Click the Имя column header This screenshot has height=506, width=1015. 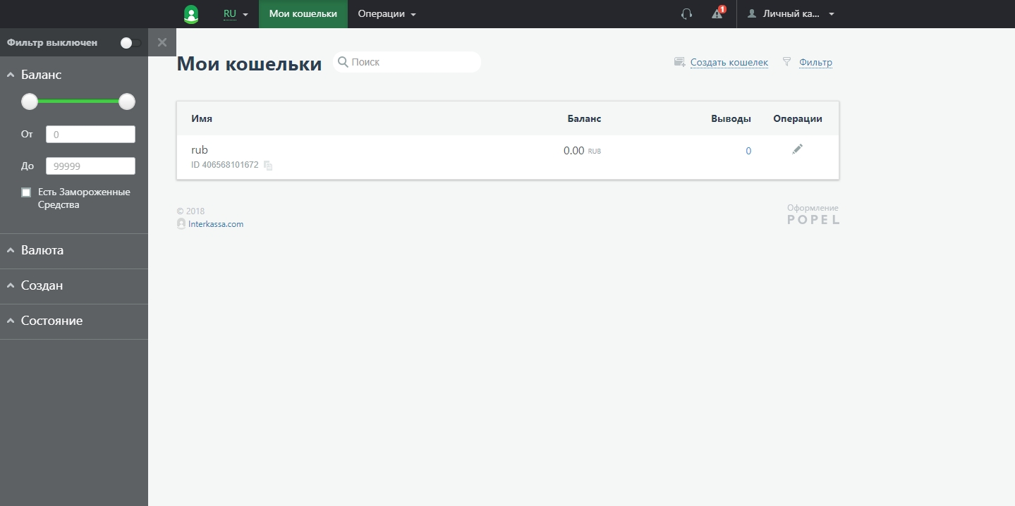[202, 118]
